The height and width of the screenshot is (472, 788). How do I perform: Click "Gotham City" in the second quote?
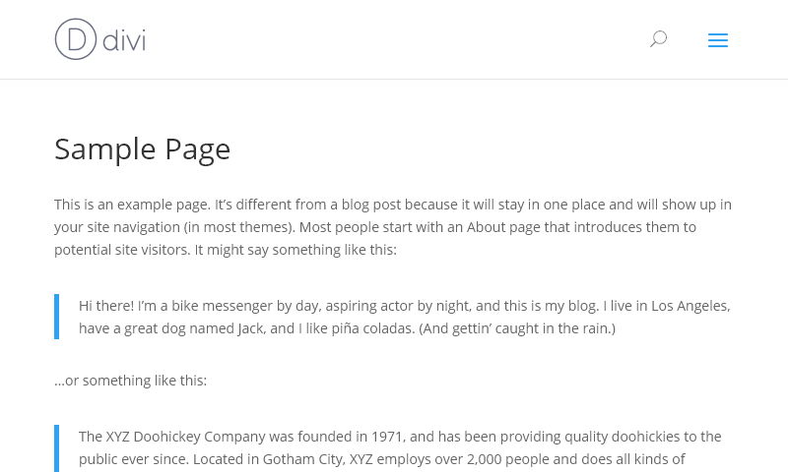(302, 459)
